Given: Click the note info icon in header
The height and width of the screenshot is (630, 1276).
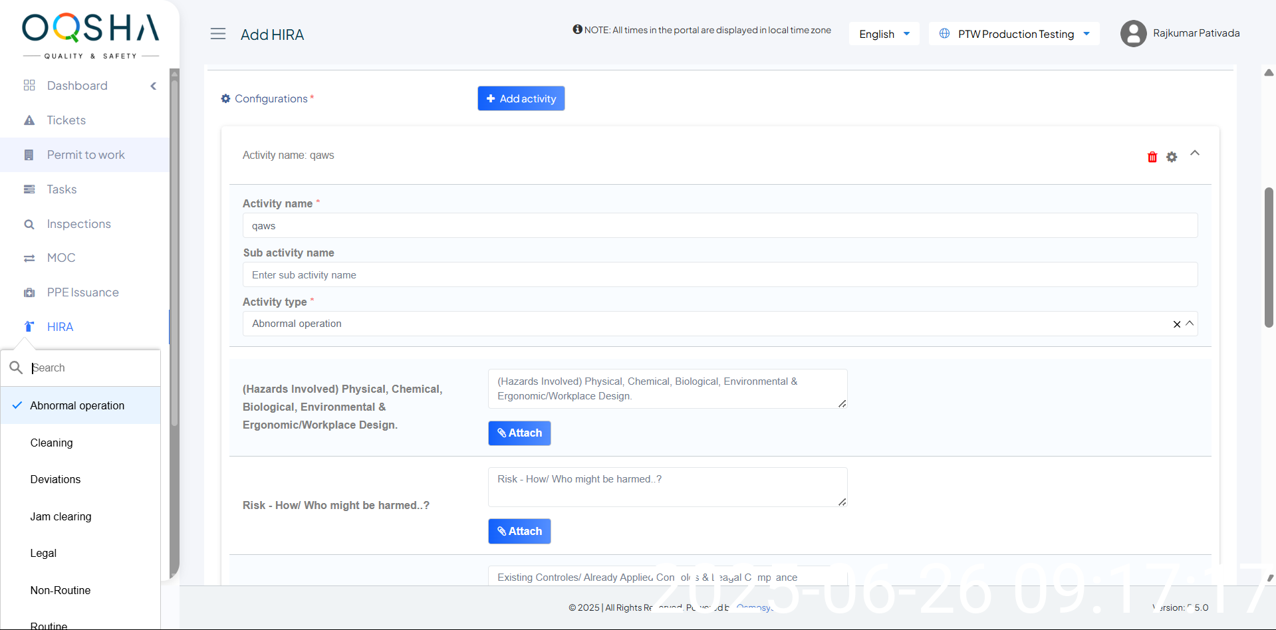Looking at the screenshot, I should 577,29.
